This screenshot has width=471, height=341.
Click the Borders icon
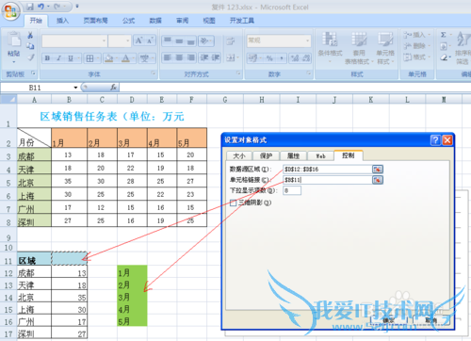coord(89,58)
